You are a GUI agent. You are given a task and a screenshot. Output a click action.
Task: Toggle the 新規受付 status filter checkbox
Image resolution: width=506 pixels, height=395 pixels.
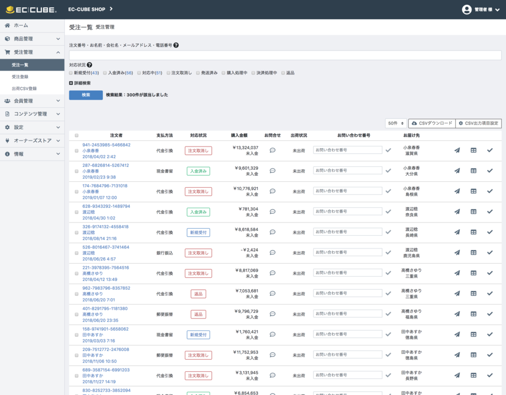point(70,73)
